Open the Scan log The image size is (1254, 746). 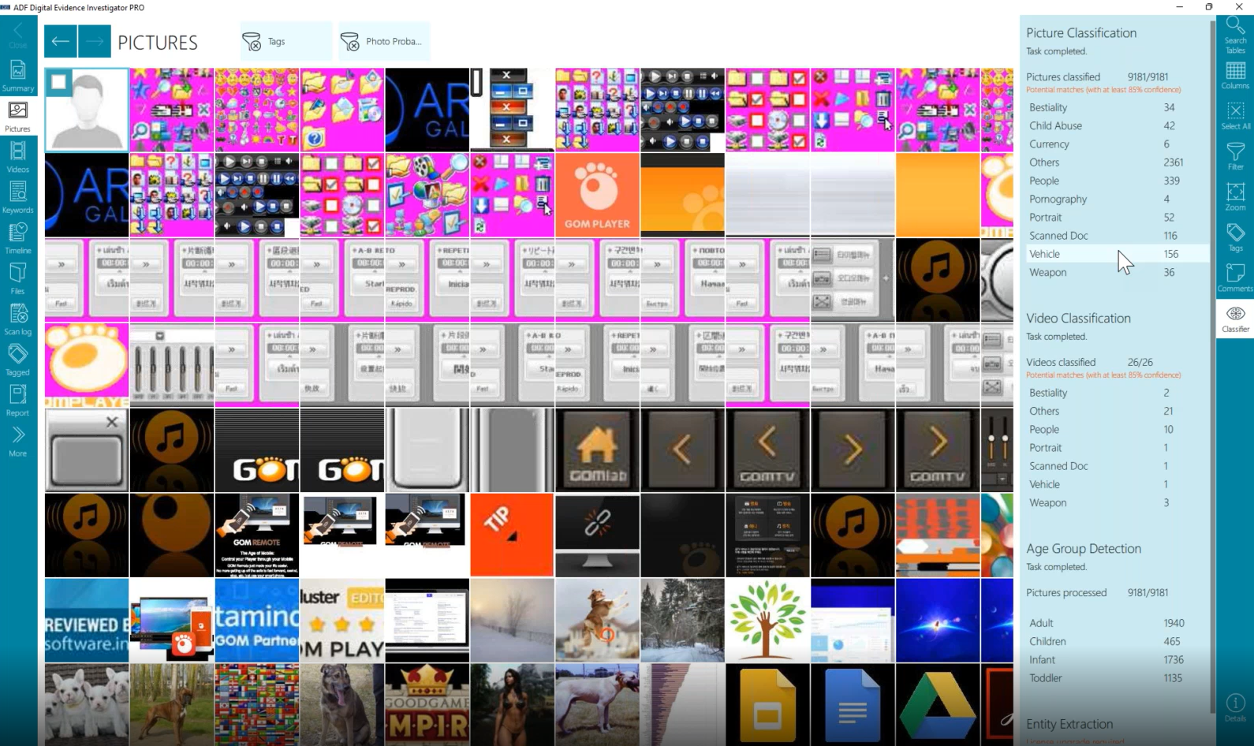[x=17, y=319]
